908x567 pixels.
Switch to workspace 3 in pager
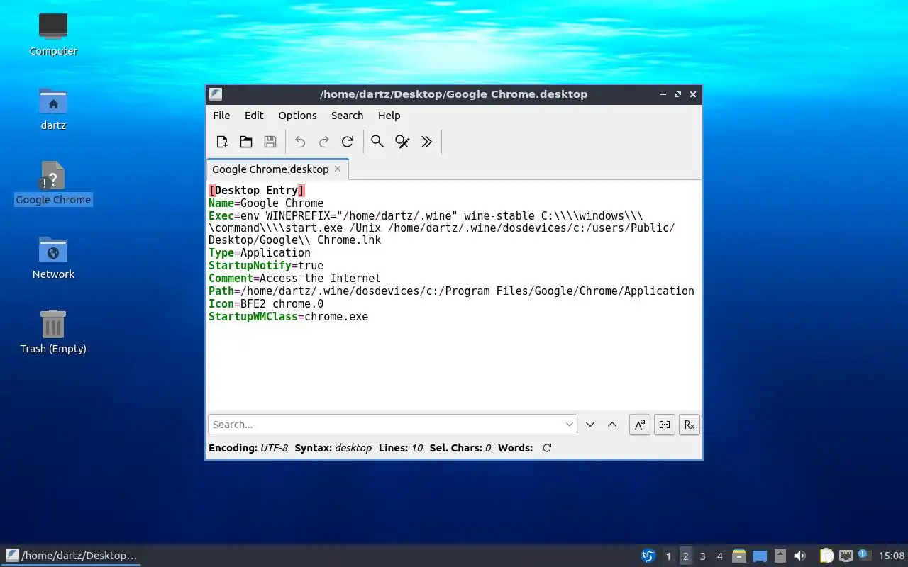pos(702,556)
